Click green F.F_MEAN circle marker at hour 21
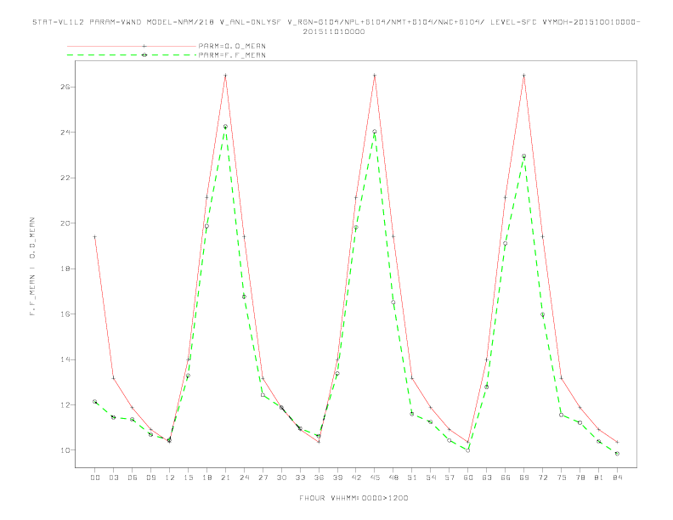This screenshot has height=520, width=673. coord(225,127)
